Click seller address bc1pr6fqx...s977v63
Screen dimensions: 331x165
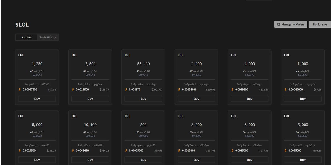pyautogui.click(x=37, y=84)
